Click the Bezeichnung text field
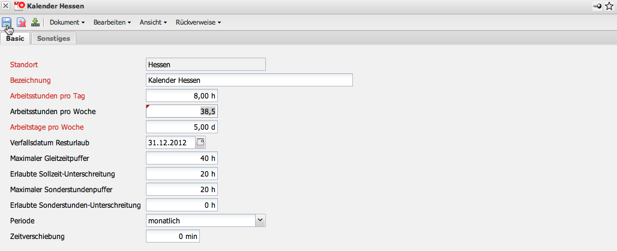This screenshot has height=251, width=617. coord(249,80)
